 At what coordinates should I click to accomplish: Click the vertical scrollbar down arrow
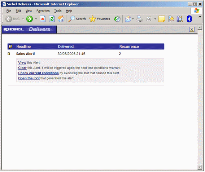(200, 167)
